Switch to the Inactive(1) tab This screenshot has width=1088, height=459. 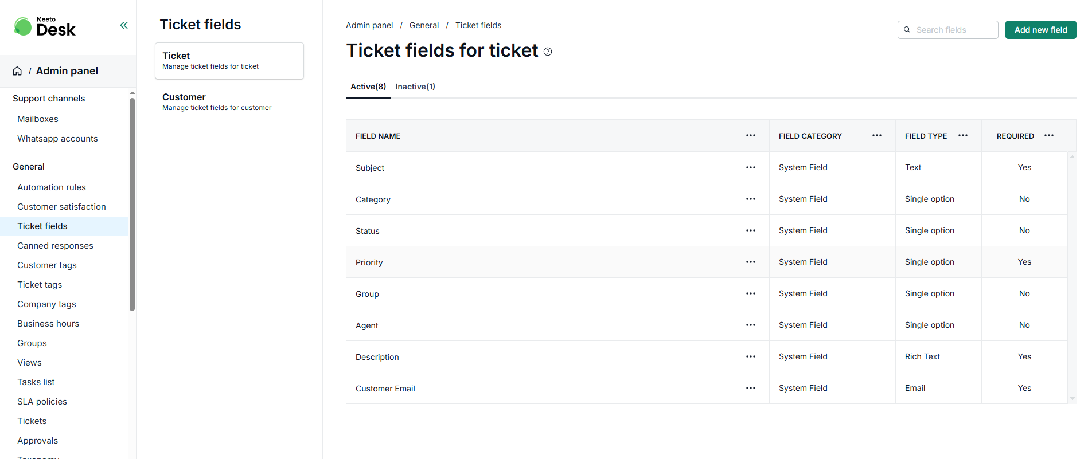point(415,87)
